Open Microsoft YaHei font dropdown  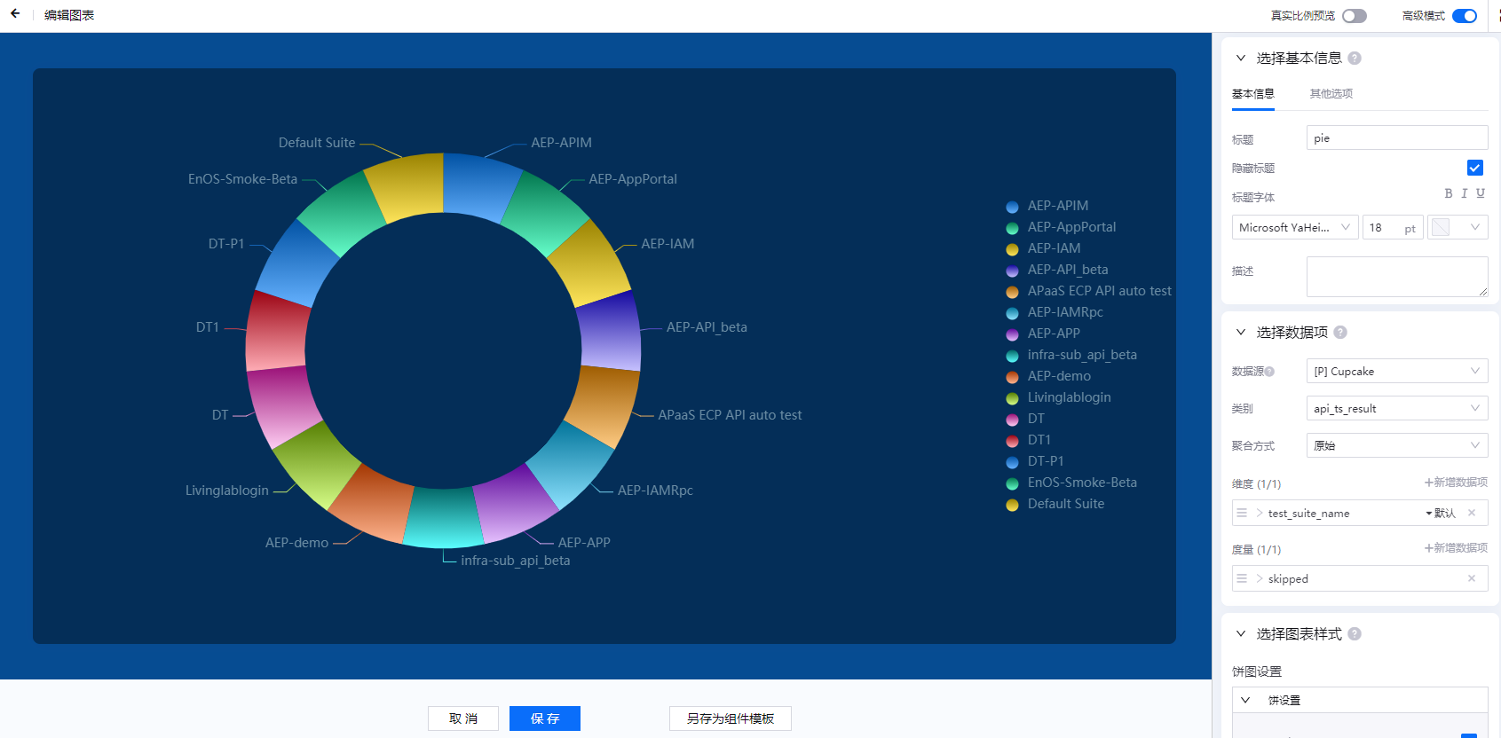[x=1295, y=227]
